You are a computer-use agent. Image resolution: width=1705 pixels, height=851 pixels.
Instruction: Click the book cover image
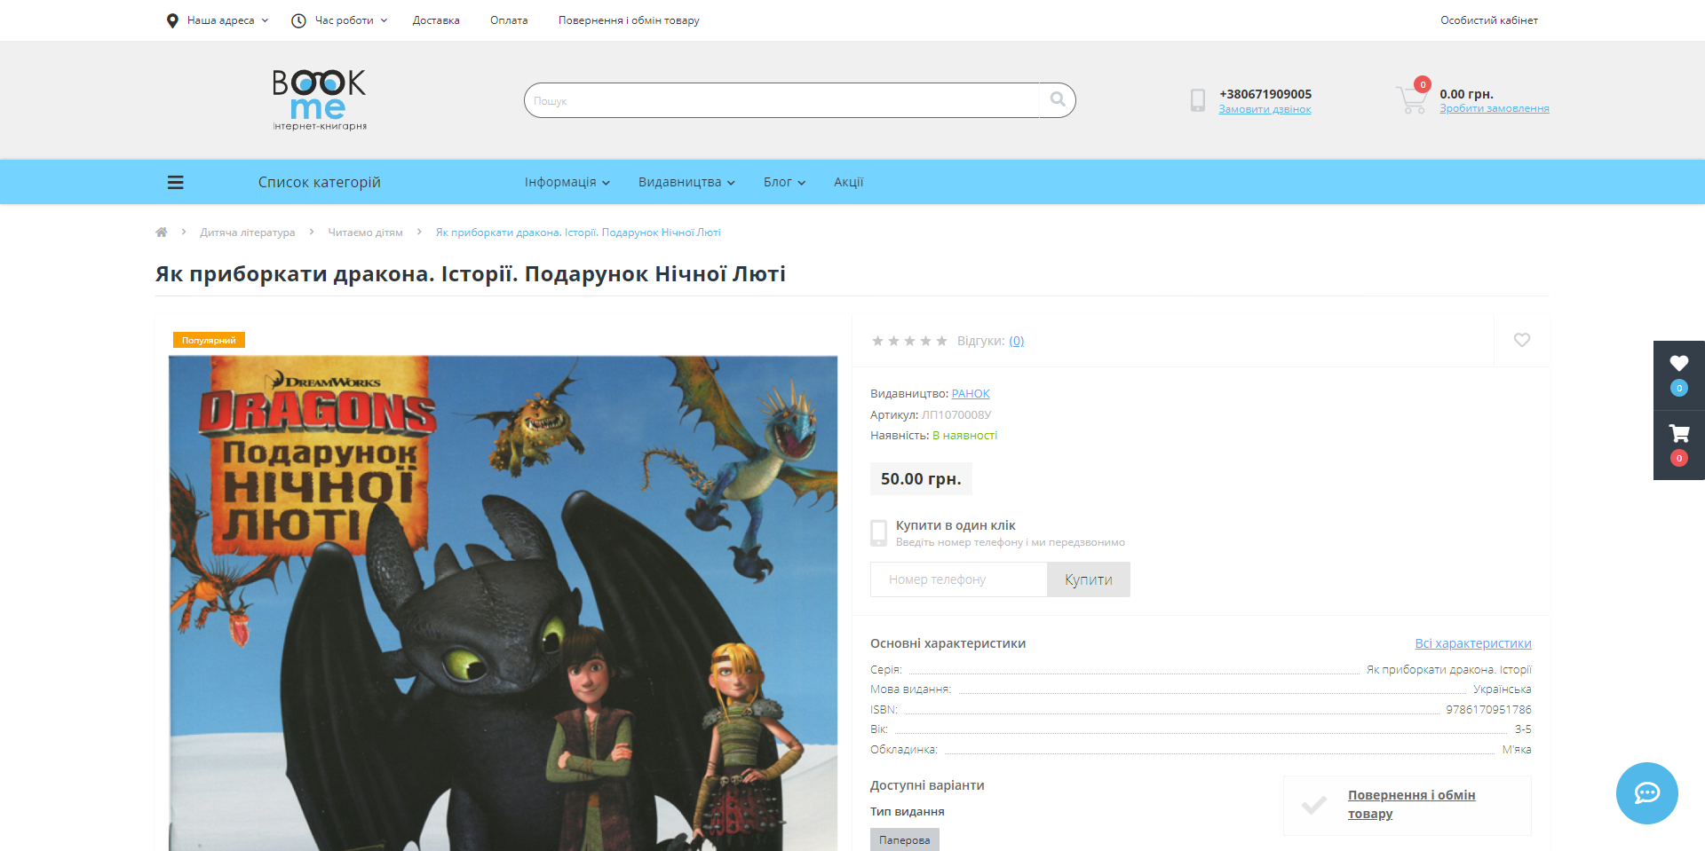[x=503, y=603]
